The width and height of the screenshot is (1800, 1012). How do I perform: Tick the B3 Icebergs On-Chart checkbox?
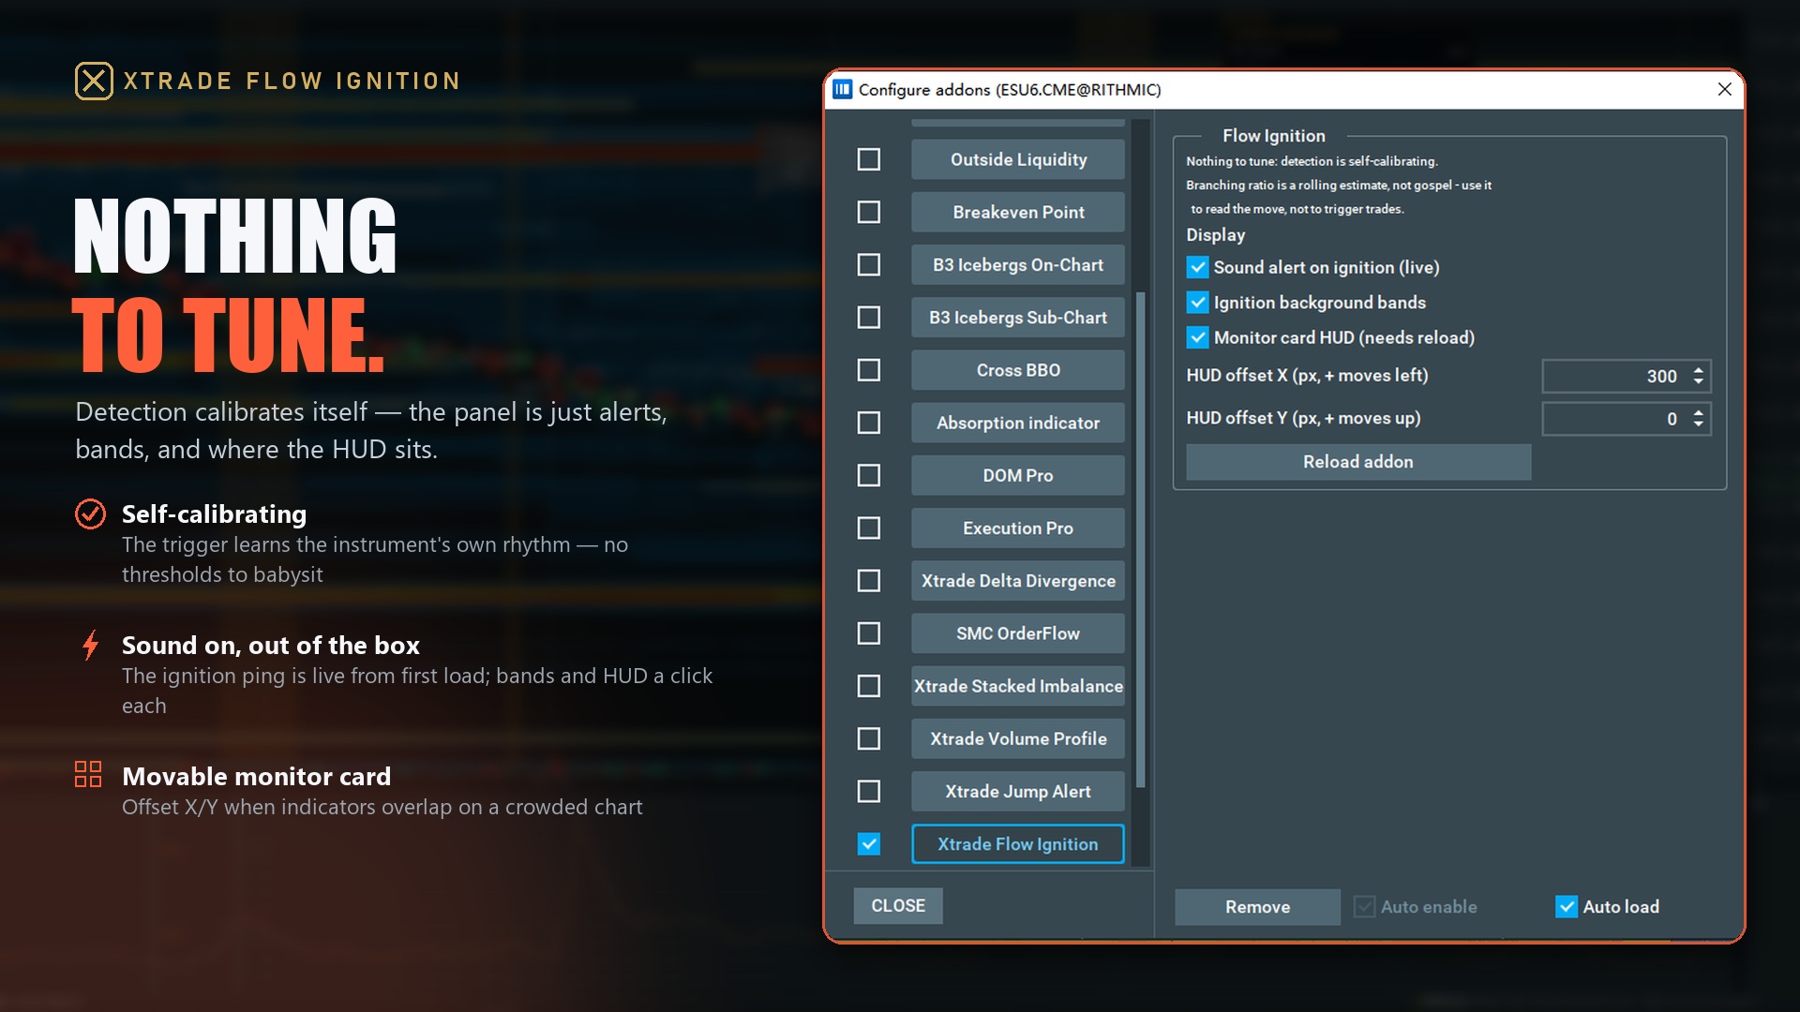pos(869,264)
